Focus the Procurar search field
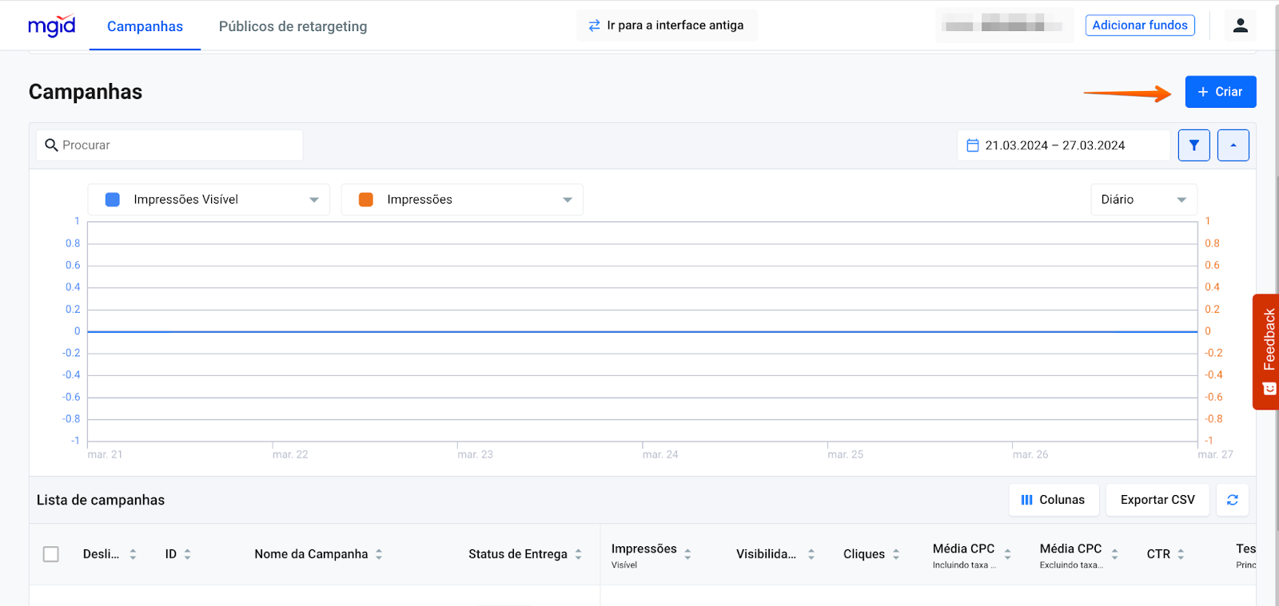The width and height of the screenshot is (1279, 606). pos(176,145)
